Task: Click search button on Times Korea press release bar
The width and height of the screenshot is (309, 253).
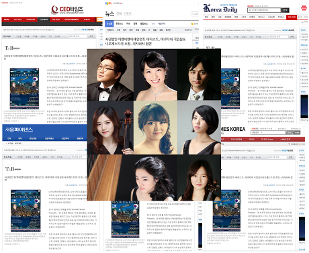Action: click(x=290, y=157)
